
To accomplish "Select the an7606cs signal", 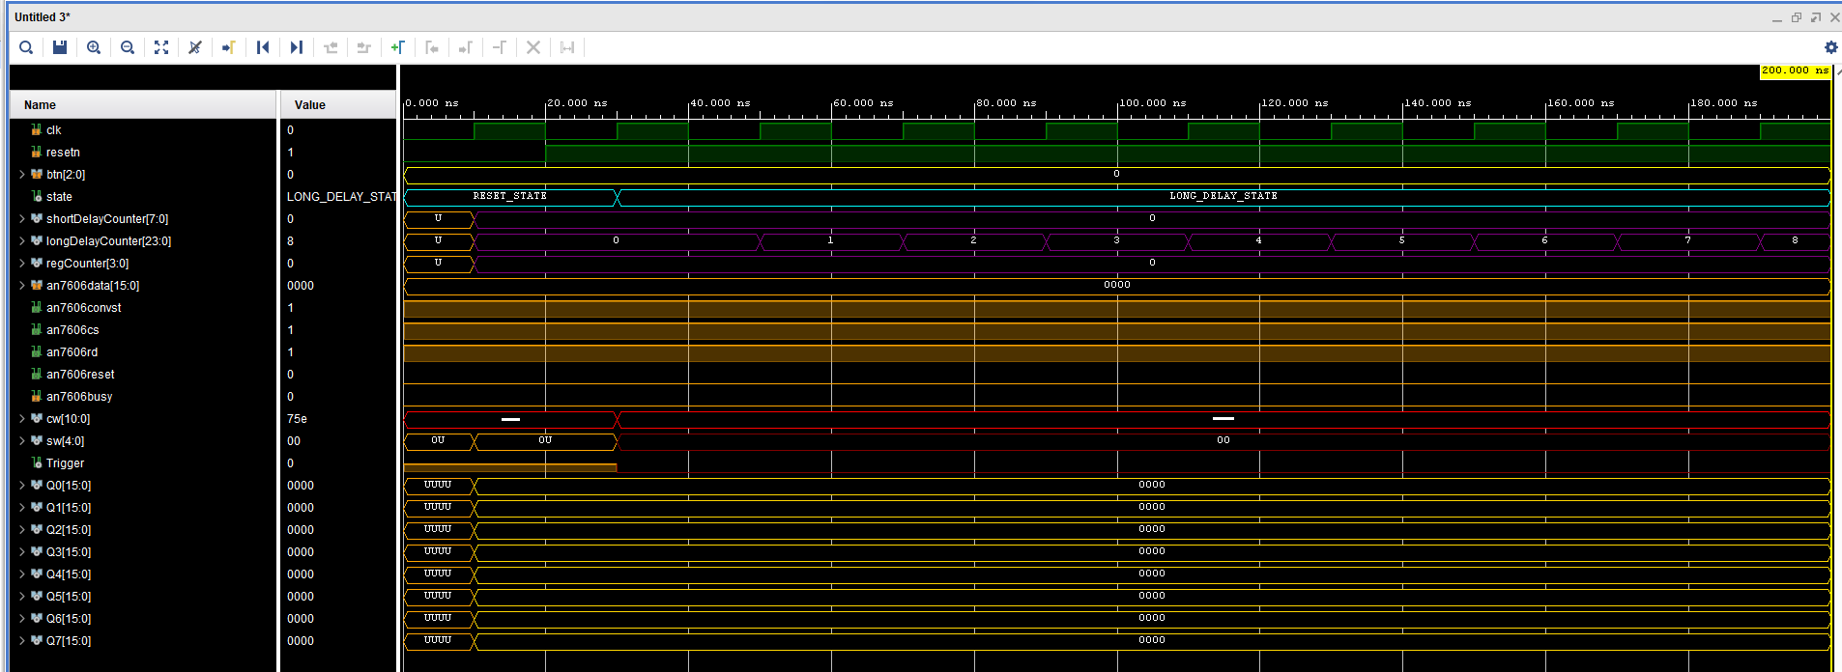I will (x=72, y=330).
